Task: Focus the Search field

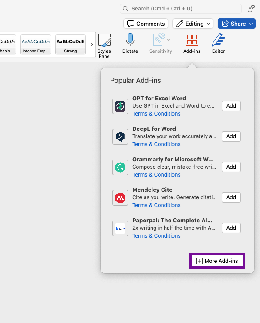Action: pyautogui.click(x=181, y=9)
